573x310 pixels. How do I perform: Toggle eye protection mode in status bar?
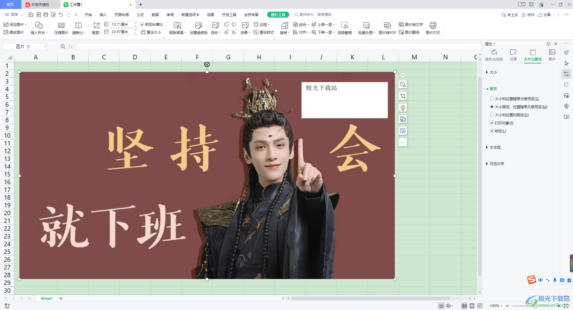(441, 306)
